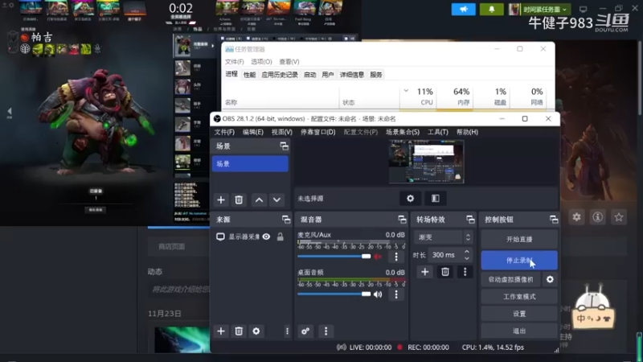Click the 停止录制 button
This screenshot has height=362, width=643.
519,260
